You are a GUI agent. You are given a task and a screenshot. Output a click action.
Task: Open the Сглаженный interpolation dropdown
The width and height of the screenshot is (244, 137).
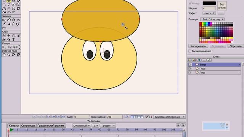[x=81, y=126]
